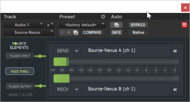Open the Preset menu circular arrow
Image resolution: width=190 pixels, height=102 pixels.
pyautogui.click(x=103, y=17)
